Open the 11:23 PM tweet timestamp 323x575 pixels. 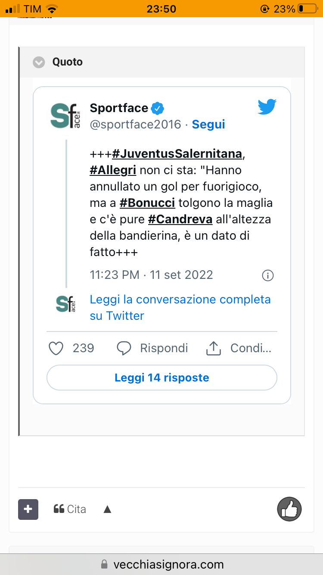(x=151, y=275)
